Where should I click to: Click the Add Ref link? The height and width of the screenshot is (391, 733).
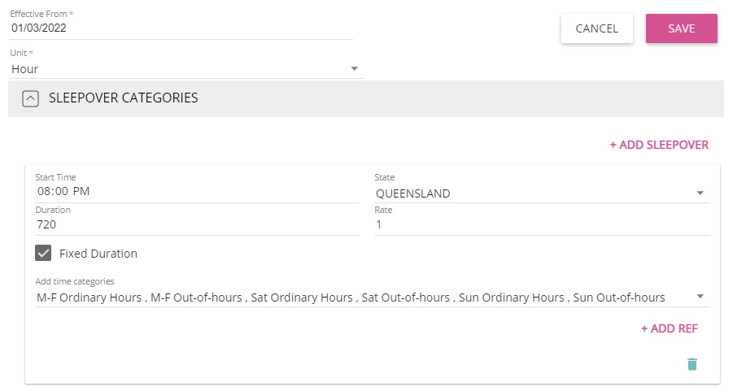coord(669,328)
